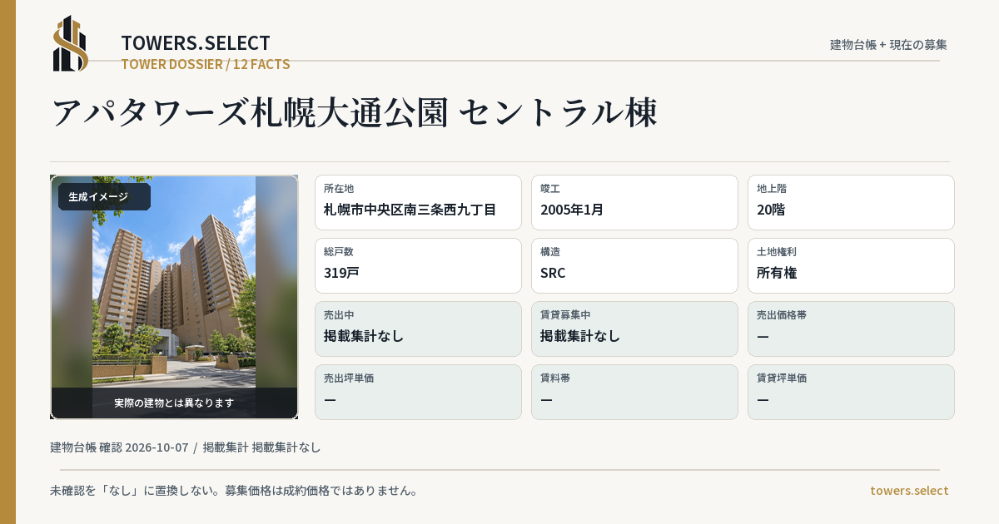Select the 構造 structure card
Image resolution: width=999 pixels, height=524 pixels.
[x=634, y=265]
